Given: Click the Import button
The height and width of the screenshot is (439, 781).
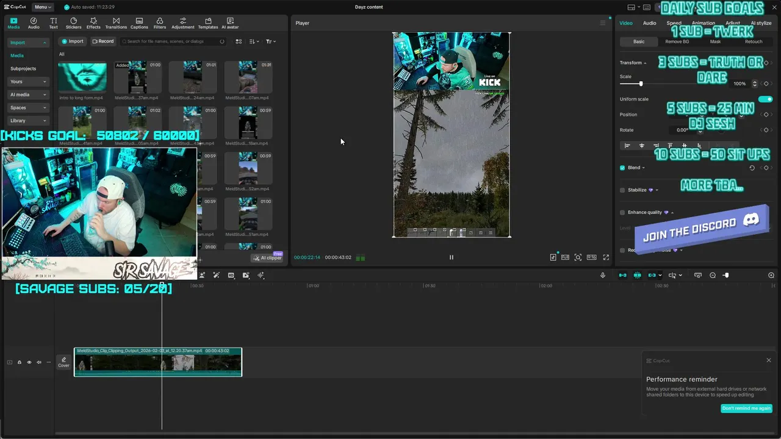Looking at the screenshot, I should [x=73, y=41].
